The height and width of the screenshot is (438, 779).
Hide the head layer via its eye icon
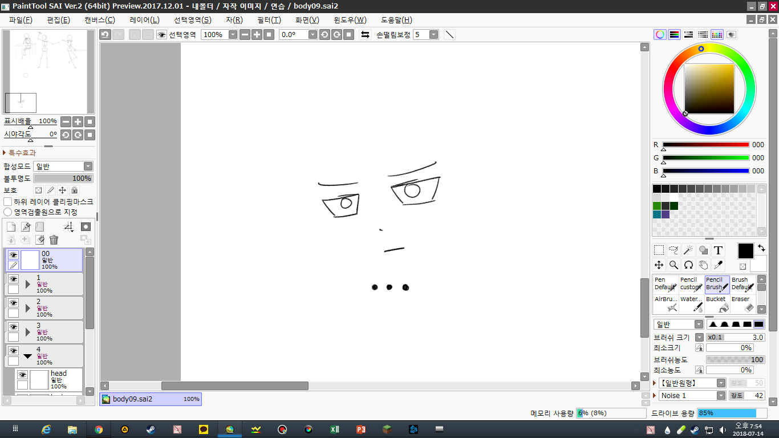(x=22, y=375)
